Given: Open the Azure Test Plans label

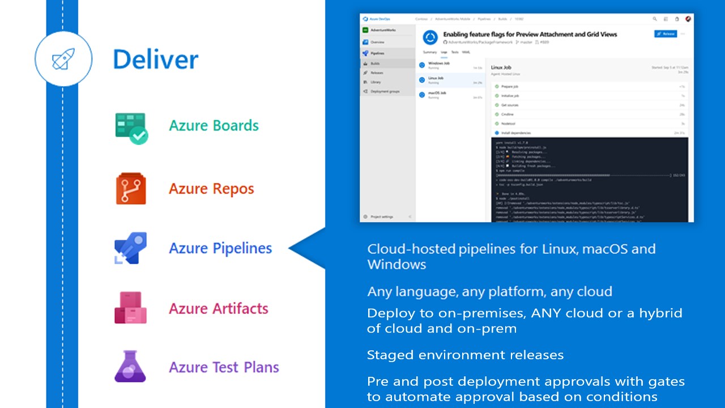Looking at the screenshot, I should tap(224, 367).
